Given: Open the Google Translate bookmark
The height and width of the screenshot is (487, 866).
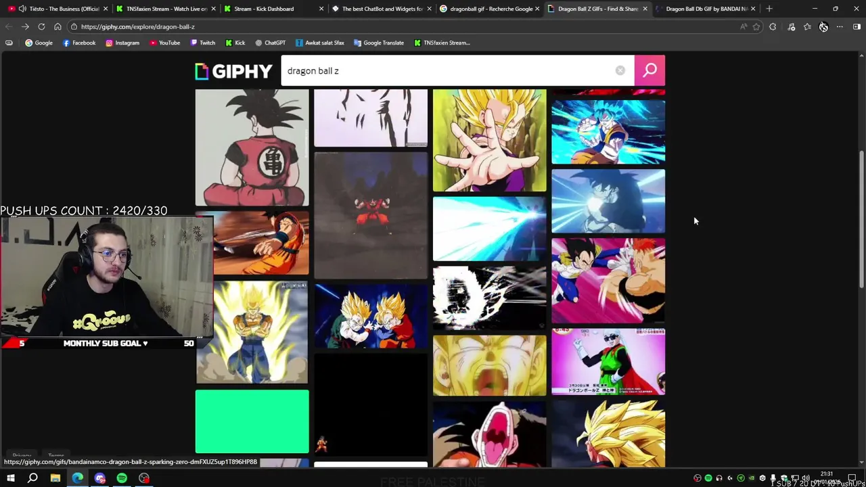Looking at the screenshot, I should click(x=379, y=43).
